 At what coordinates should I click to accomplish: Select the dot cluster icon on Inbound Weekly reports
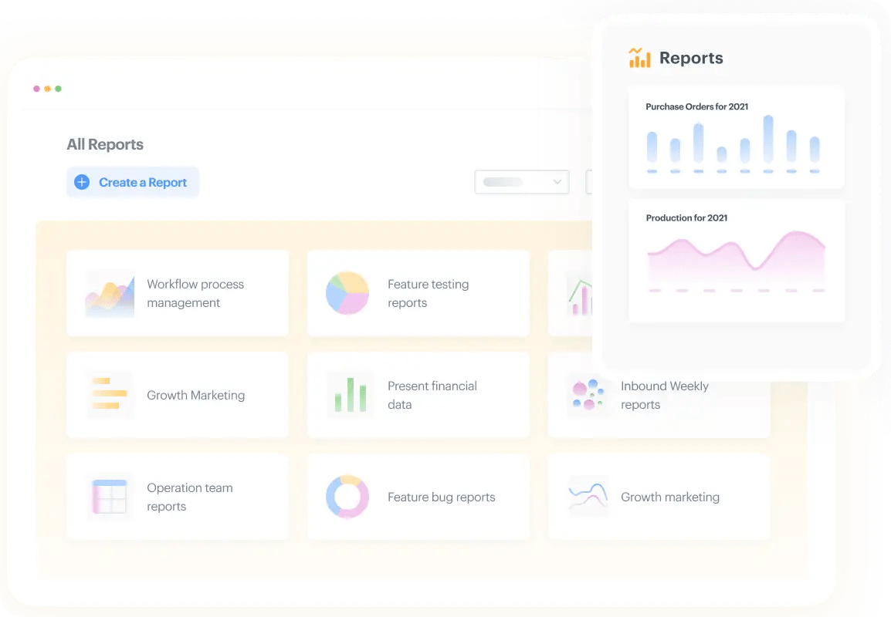tap(588, 395)
